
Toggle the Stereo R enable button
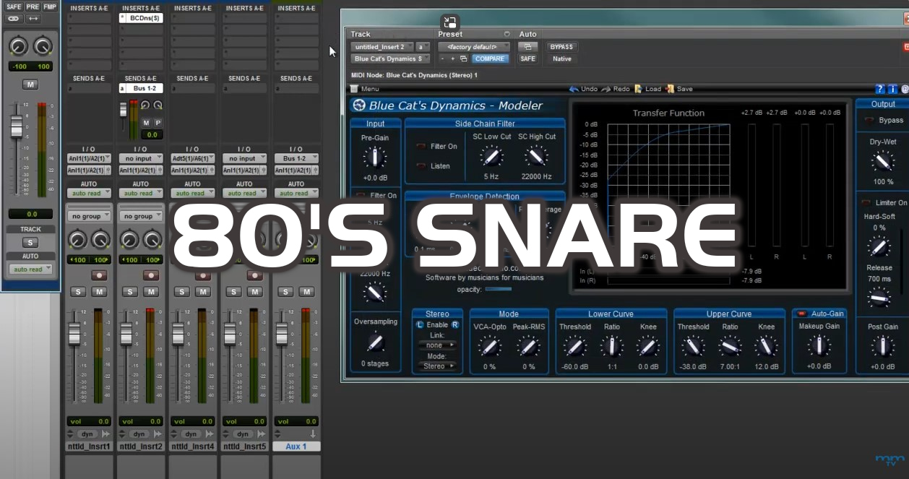(x=455, y=325)
